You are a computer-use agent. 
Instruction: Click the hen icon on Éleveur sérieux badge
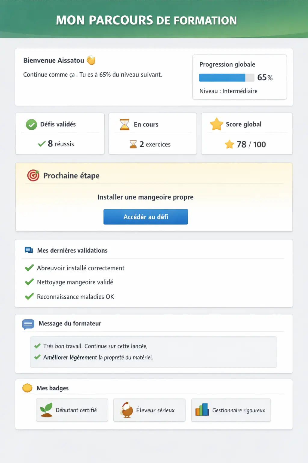pos(127,410)
